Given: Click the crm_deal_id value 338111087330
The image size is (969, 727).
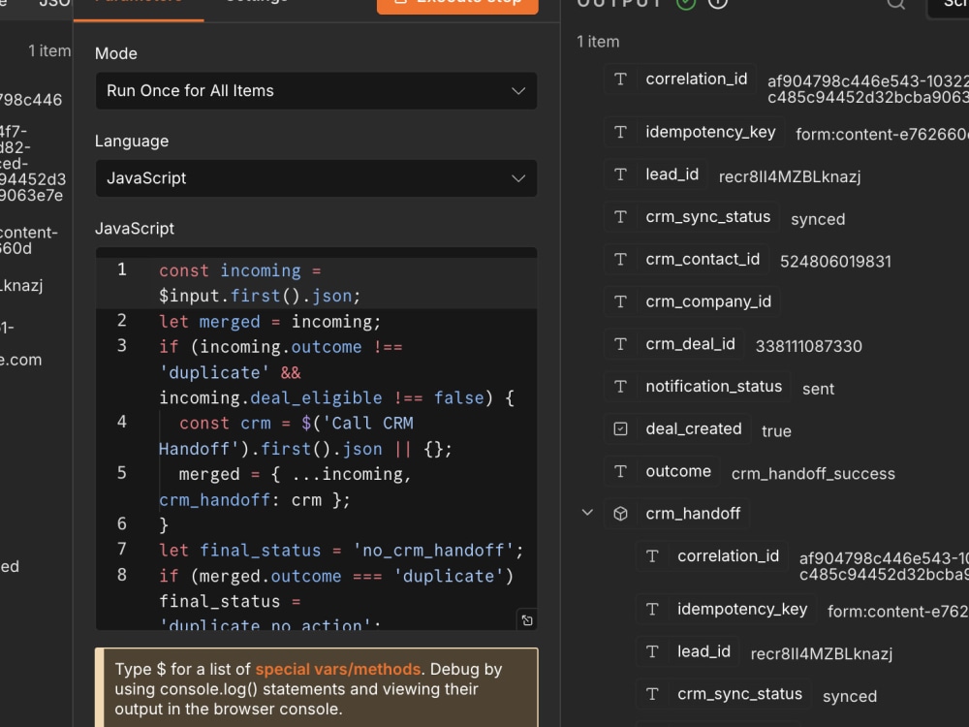Looking at the screenshot, I should tap(808, 346).
